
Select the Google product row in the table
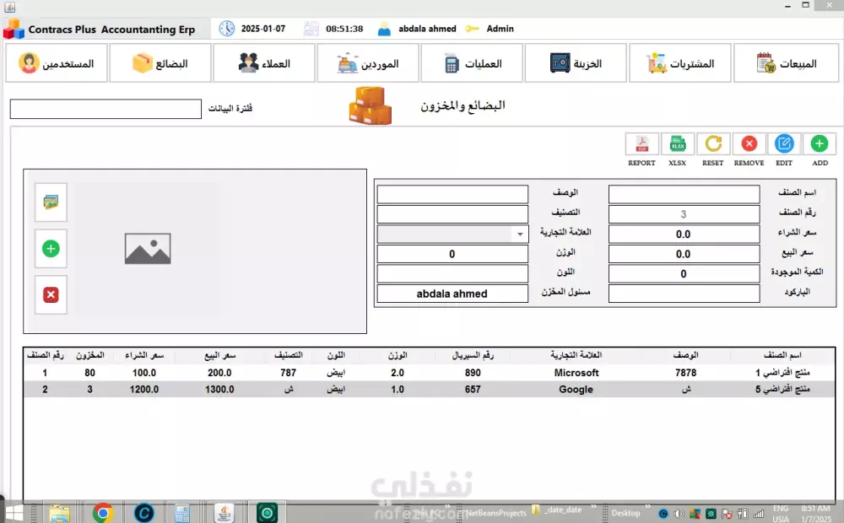click(x=422, y=389)
